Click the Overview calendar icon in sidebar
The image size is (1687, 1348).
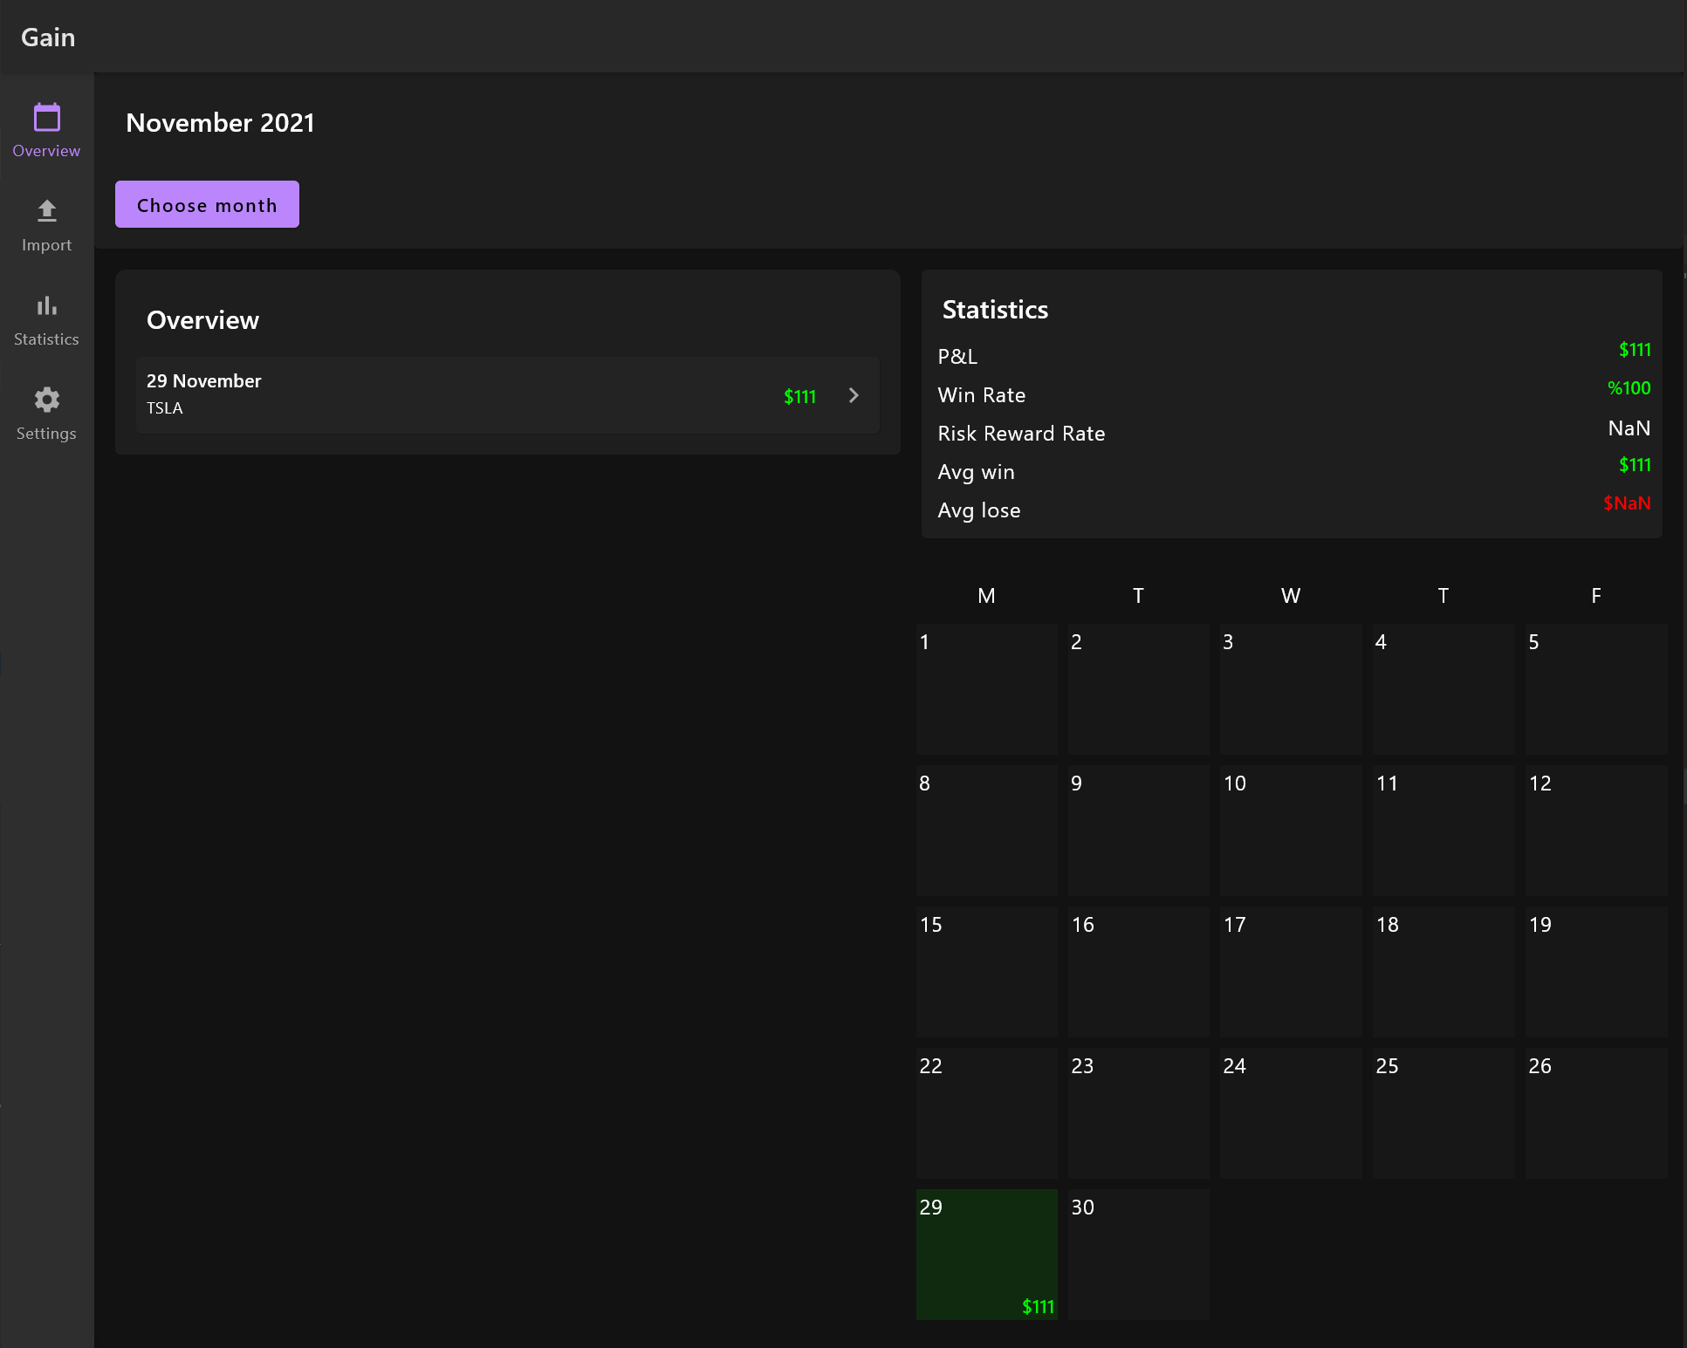(46, 118)
